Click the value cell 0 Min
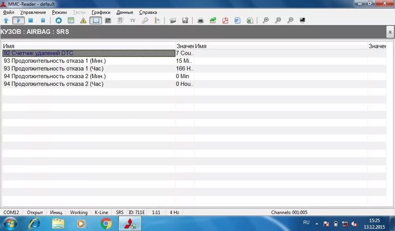395x231 pixels. 185,76
